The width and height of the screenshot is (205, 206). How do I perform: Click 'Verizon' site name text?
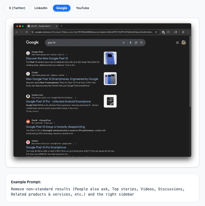tap(35, 141)
